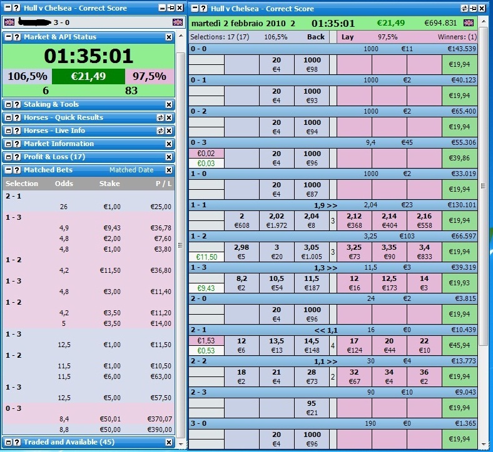Back 1 - 2 at odds 3,05
The image size is (493, 452).
pos(312,252)
